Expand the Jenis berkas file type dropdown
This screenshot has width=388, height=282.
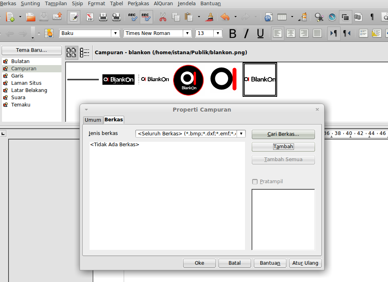(x=241, y=134)
